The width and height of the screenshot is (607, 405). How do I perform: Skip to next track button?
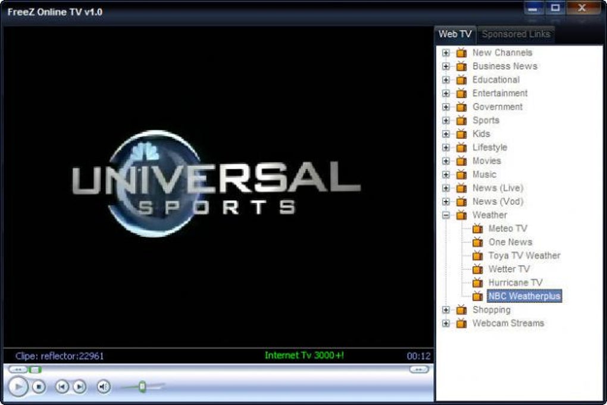tap(79, 387)
